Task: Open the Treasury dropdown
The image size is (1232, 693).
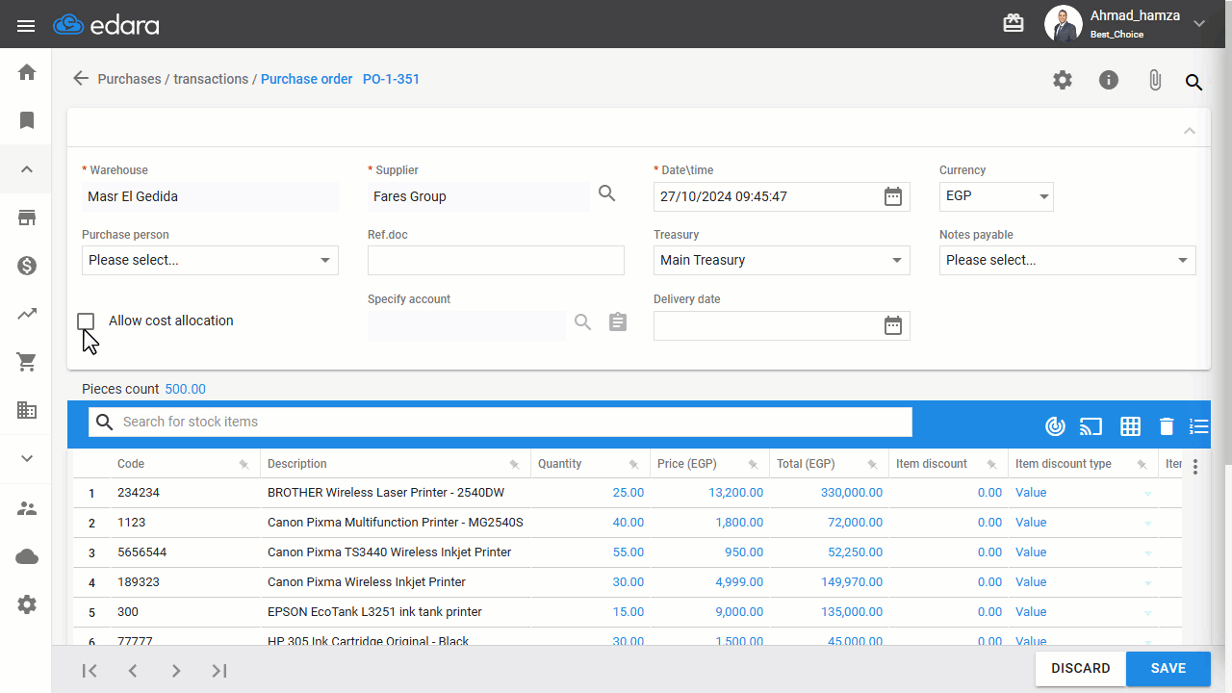Action: pyautogui.click(x=782, y=260)
